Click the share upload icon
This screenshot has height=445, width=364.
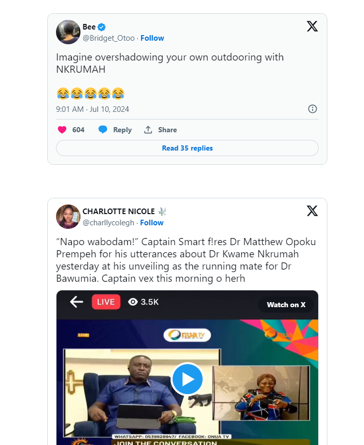[x=148, y=130]
